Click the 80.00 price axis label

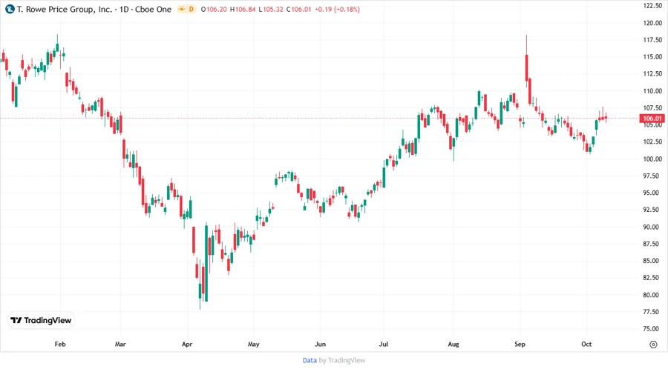click(652, 295)
